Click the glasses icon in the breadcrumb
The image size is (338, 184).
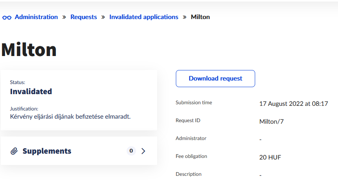pyautogui.click(x=7, y=18)
